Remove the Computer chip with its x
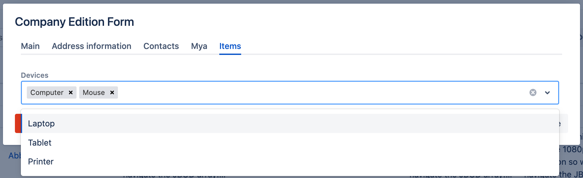This screenshot has height=178, width=583. pos(71,93)
